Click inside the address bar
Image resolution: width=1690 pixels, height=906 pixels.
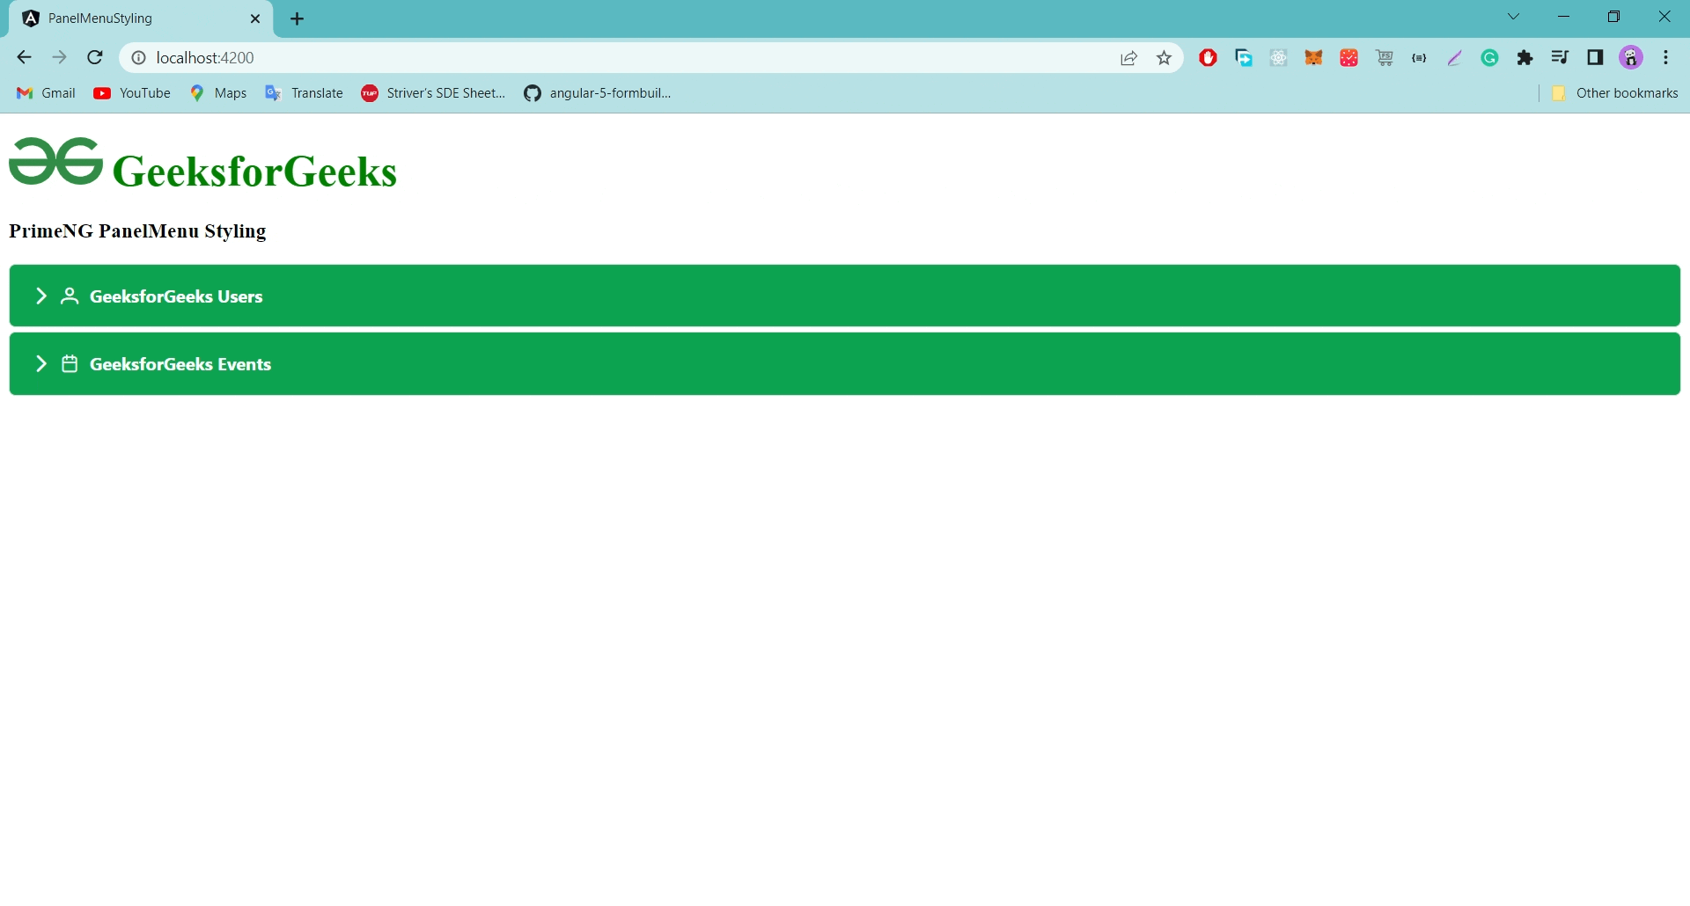528,57
